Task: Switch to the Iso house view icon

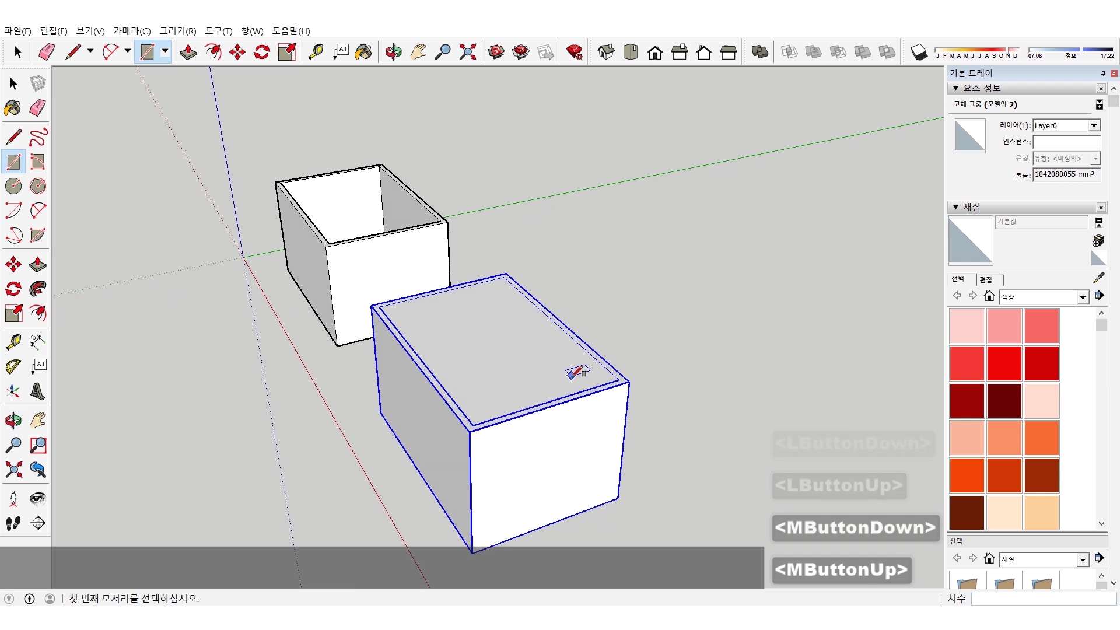Action: pyautogui.click(x=606, y=52)
